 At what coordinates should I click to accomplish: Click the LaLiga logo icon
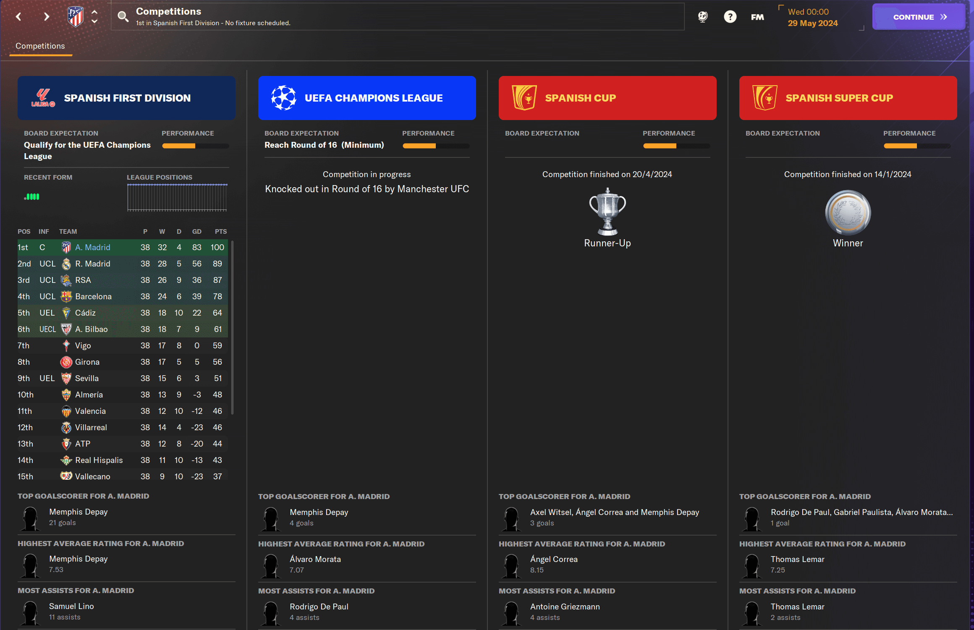[43, 98]
